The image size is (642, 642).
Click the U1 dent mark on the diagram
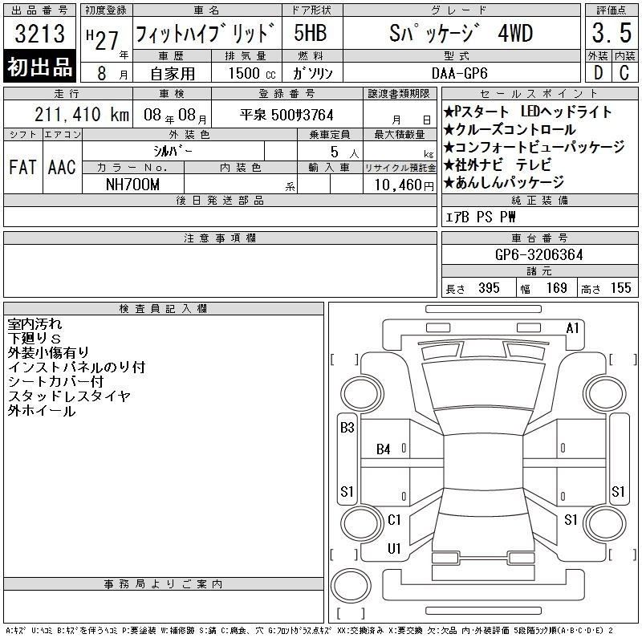(394, 548)
